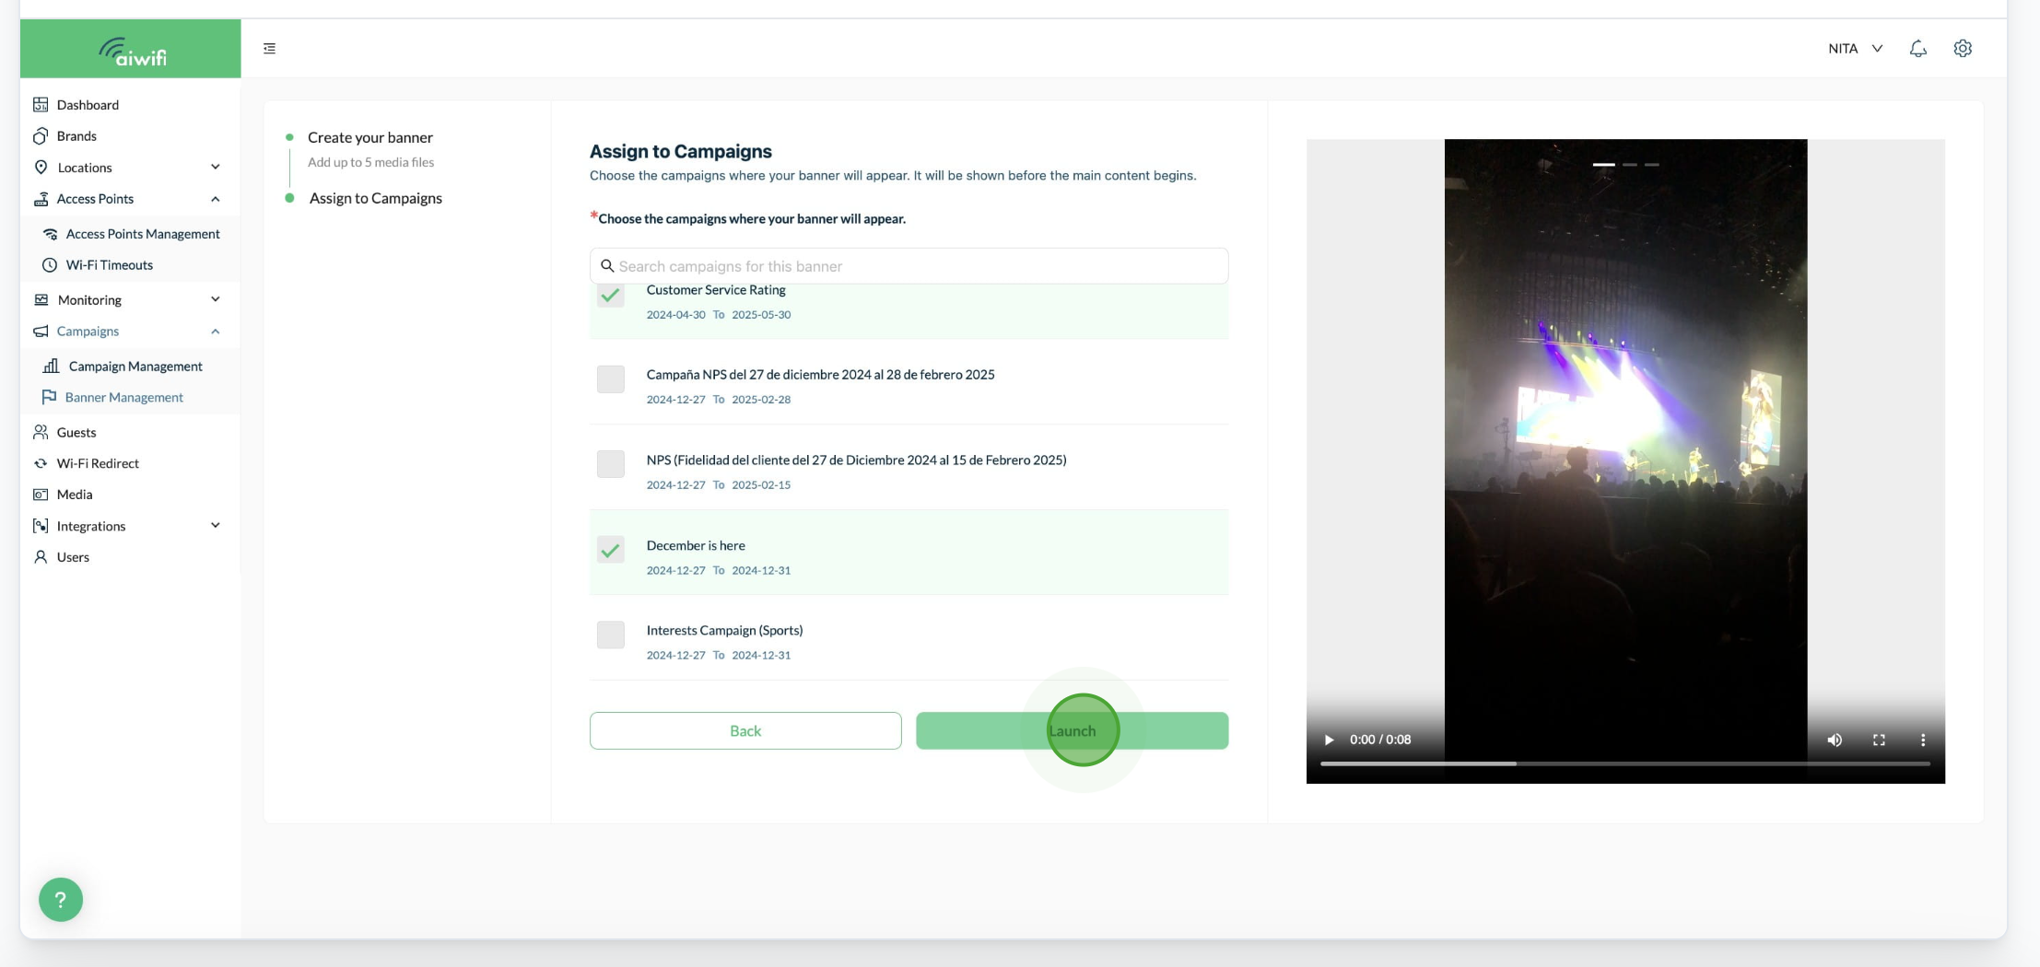Click the Media icon in sidebar
2040x967 pixels.
(41, 495)
